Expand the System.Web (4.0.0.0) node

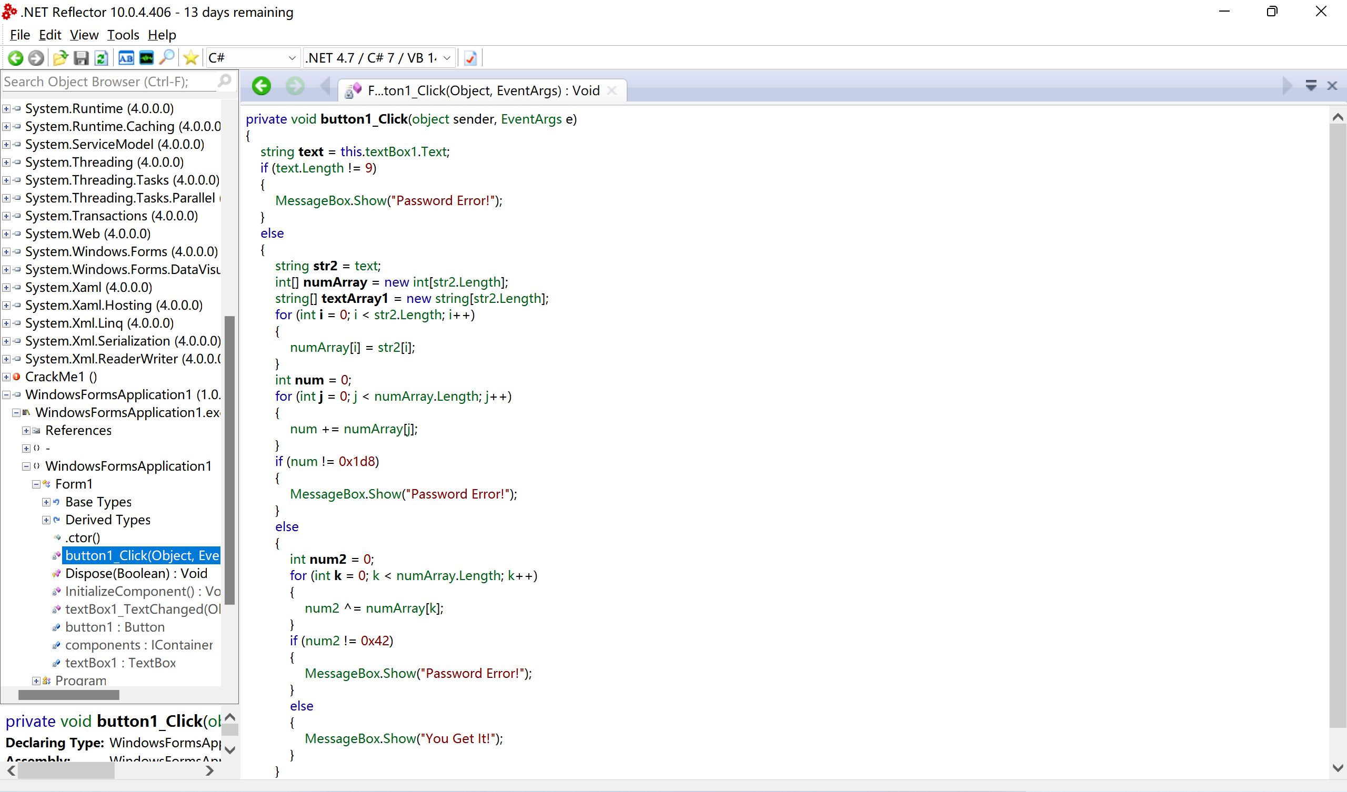(6, 233)
